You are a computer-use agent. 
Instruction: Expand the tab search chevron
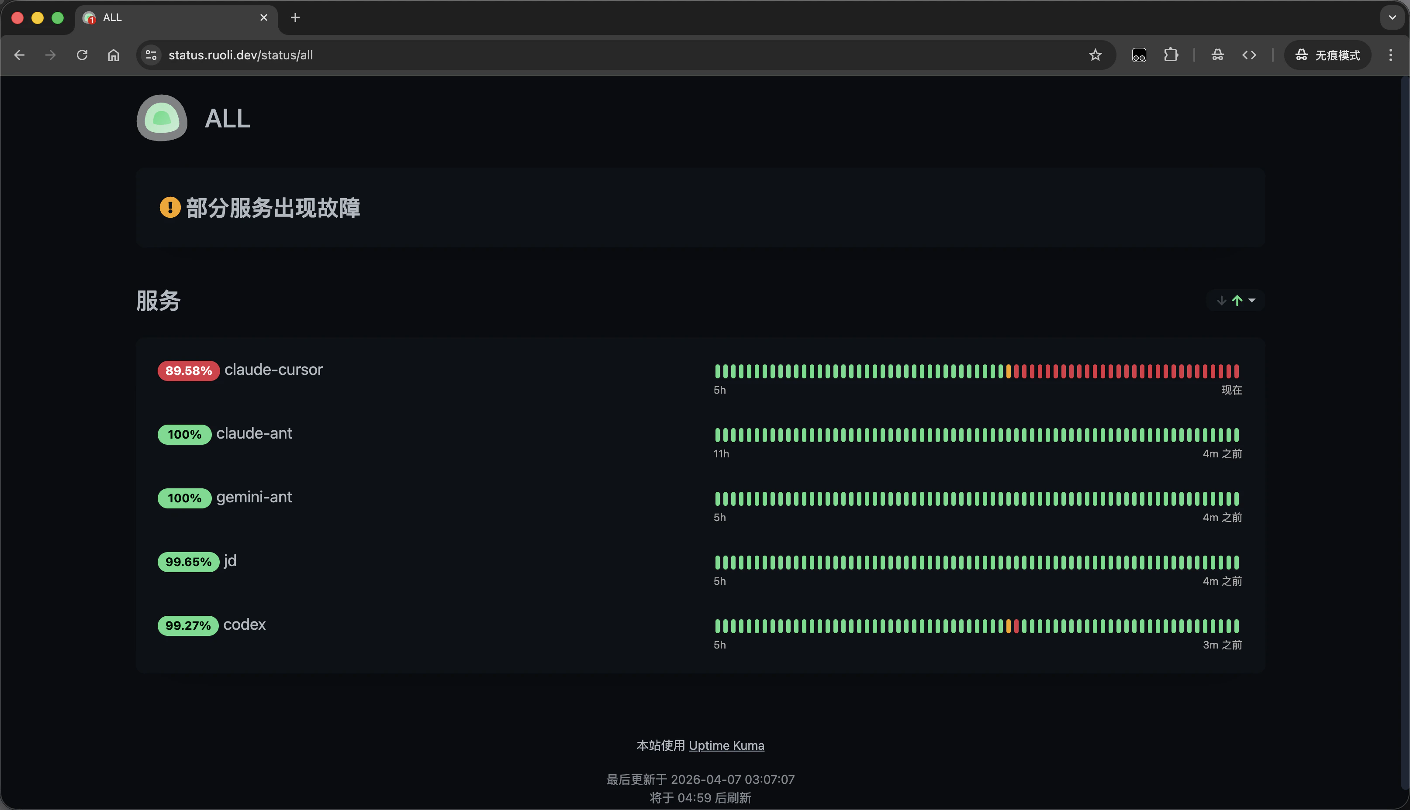pos(1392,17)
